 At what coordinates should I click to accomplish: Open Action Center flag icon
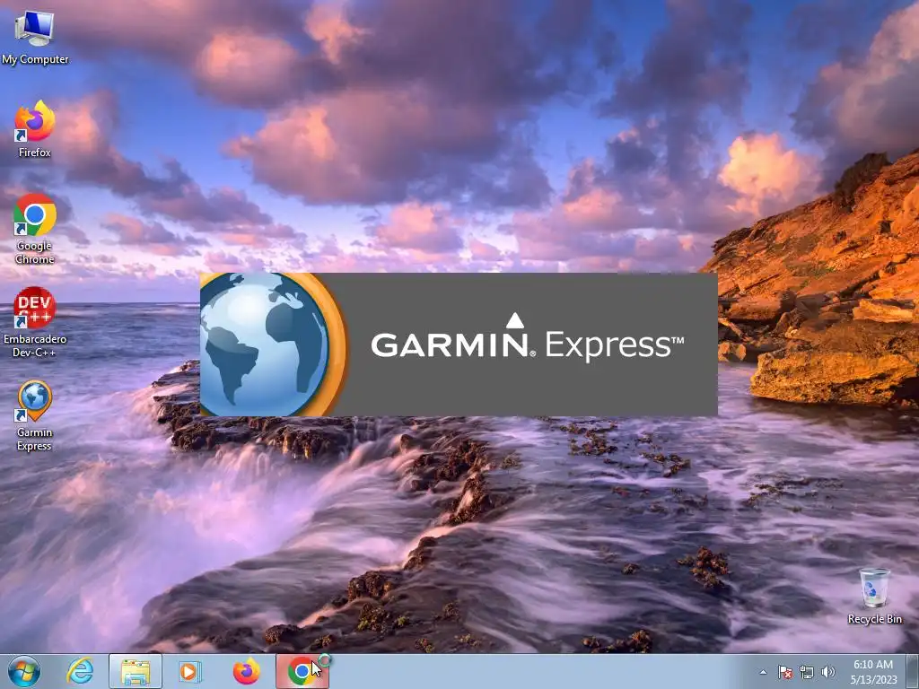[785, 672]
